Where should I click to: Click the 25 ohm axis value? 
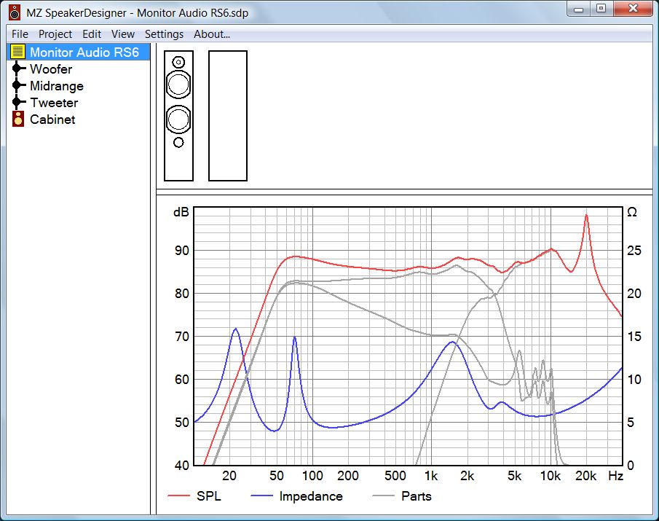[634, 251]
